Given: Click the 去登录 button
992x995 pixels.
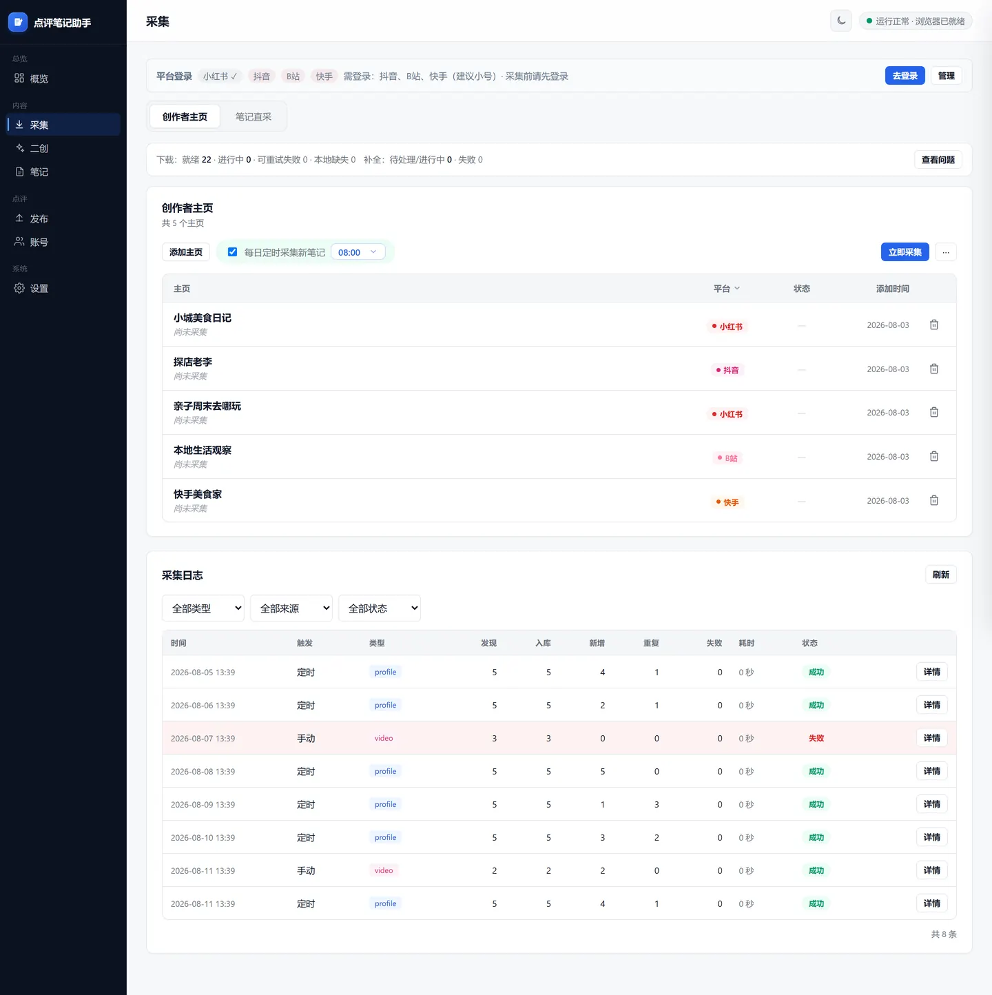Looking at the screenshot, I should (905, 76).
